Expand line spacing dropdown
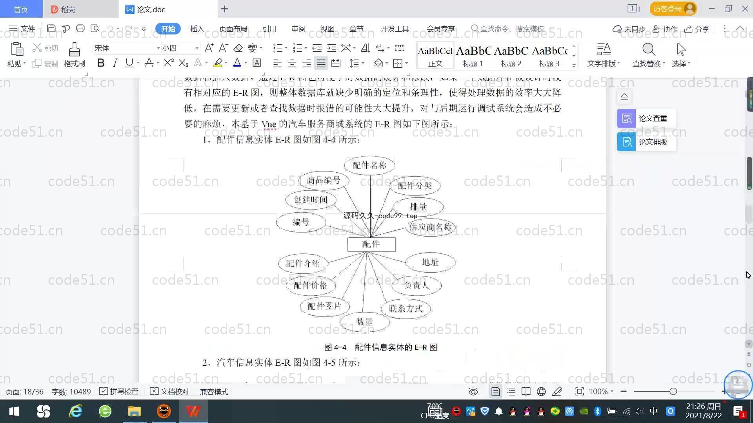 (363, 63)
